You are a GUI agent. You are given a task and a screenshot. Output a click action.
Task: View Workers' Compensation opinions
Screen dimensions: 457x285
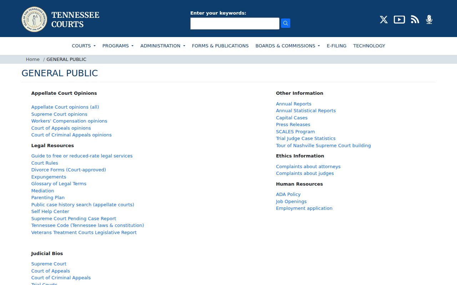pos(69,121)
